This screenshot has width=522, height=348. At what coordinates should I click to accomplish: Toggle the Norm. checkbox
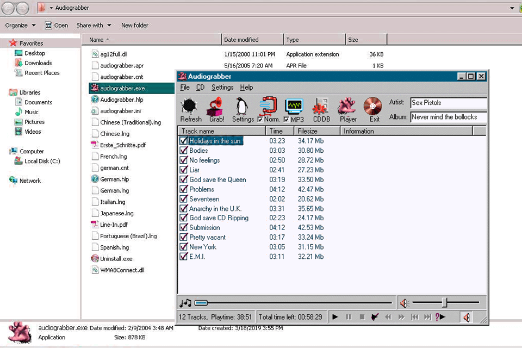260,120
